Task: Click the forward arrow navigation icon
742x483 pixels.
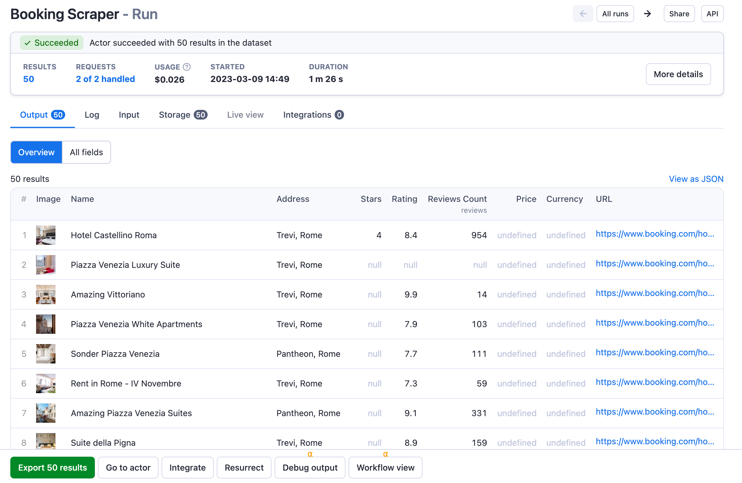Action: [x=647, y=14]
